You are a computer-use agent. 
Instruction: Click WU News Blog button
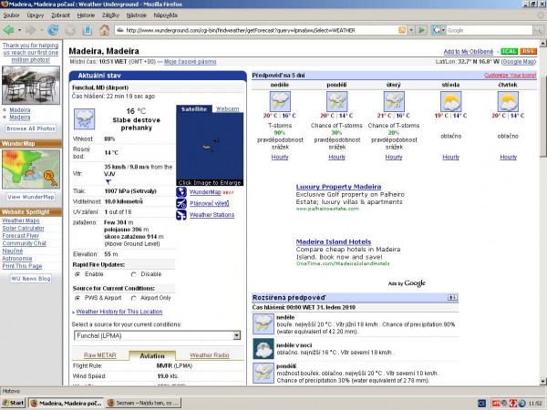point(31,279)
